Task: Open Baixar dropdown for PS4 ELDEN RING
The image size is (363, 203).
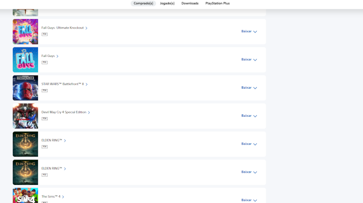Action: pos(249,144)
